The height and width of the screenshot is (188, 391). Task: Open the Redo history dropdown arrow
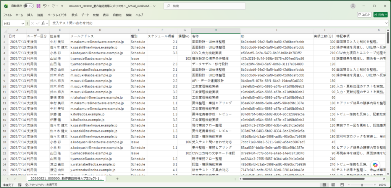pyautogui.click(x=57, y=6)
